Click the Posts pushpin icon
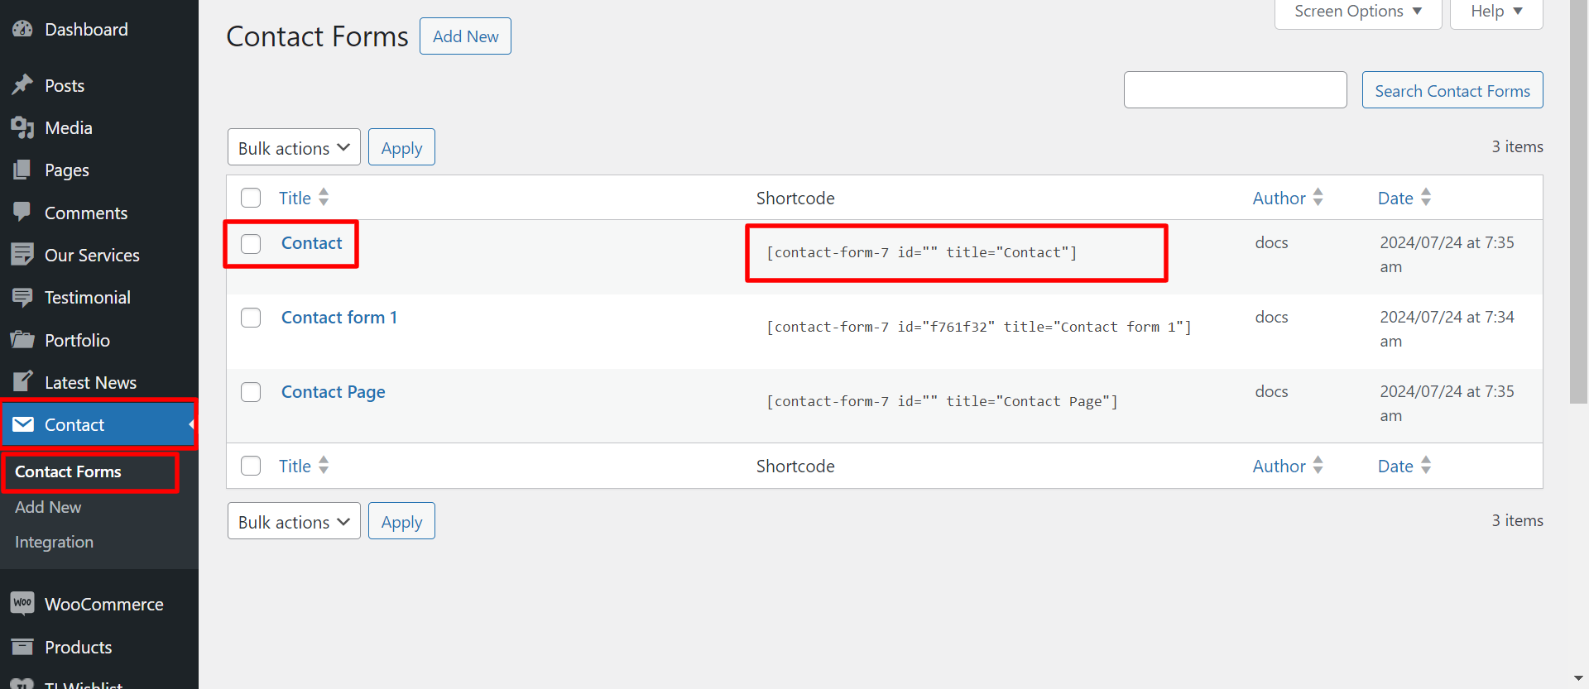This screenshot has height=689, width=1589. [22, 85]
